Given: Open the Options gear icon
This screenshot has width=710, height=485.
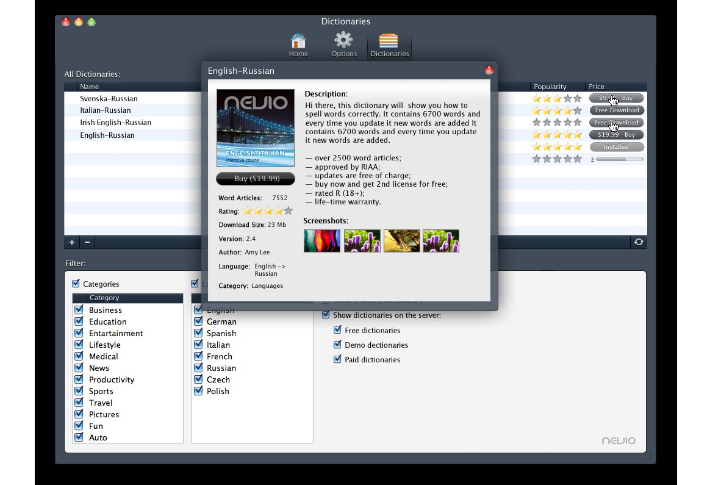Looking at the screenshot, I should (343, 45).
